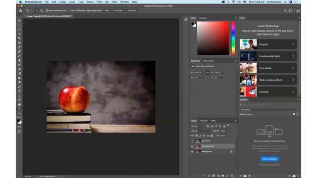The height and width of the screenshot is (178, 317).
Task: Select the Move tool
Action: (19, 21)
